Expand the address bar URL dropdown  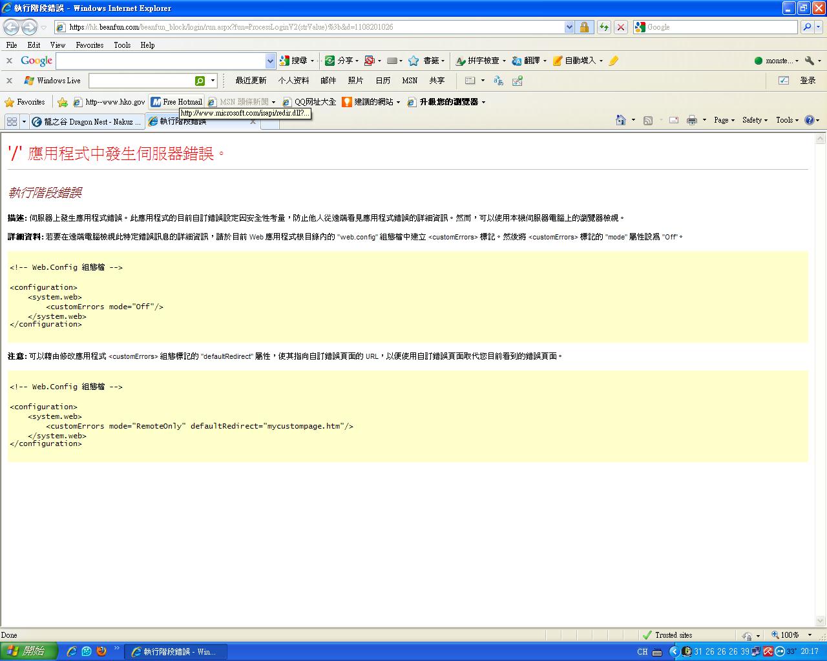569,27
